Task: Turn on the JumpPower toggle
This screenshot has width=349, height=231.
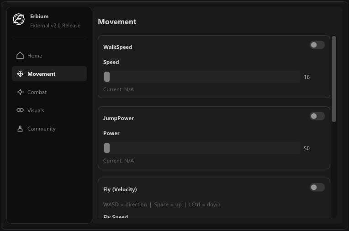Action: [317, 116]
